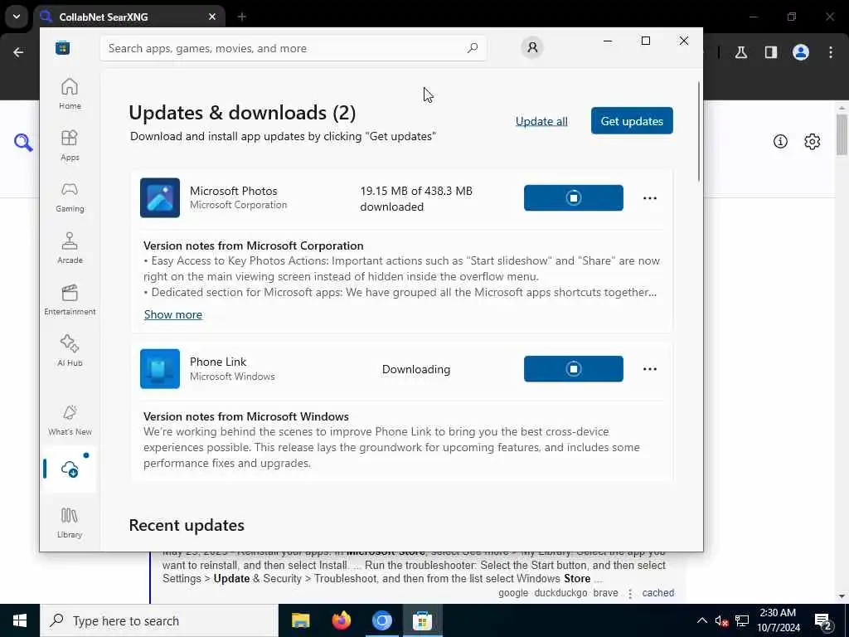The width and height of the screenshot is (849, 637).
Task: Toggle the browser side panel
Action: click(x=771, y=52)
